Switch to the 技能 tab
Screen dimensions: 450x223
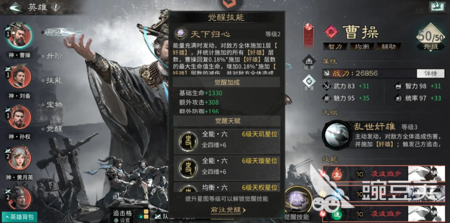click(x=54, y=80)
